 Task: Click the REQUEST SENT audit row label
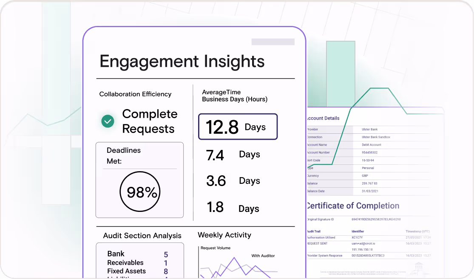pyautogui.click(x=317, y=243)
